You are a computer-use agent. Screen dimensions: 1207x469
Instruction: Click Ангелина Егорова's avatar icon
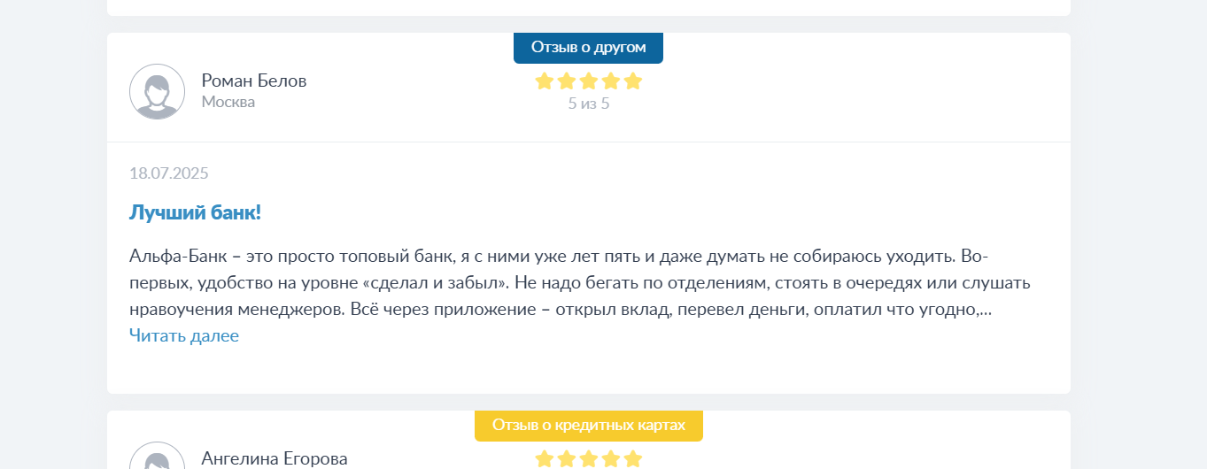[158, 455]
